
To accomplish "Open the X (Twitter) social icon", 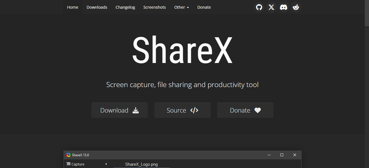I will tap(271, 7).
